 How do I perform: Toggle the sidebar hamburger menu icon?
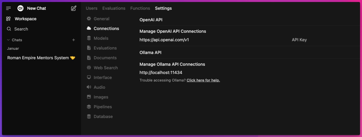pyautogui.click(x=8, y=8)
